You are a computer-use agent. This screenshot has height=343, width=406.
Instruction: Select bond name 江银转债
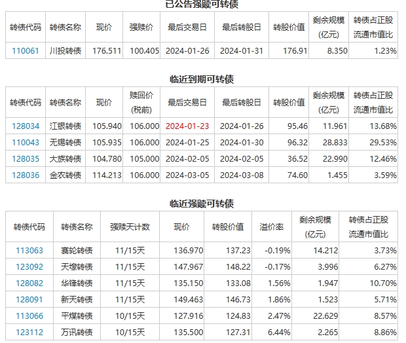pyautogui.click(x=65, y=126)
